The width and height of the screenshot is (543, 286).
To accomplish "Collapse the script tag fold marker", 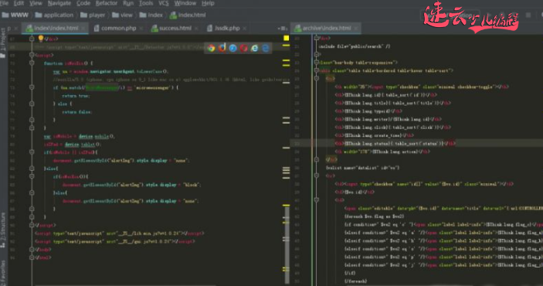I will click(32, 55).
